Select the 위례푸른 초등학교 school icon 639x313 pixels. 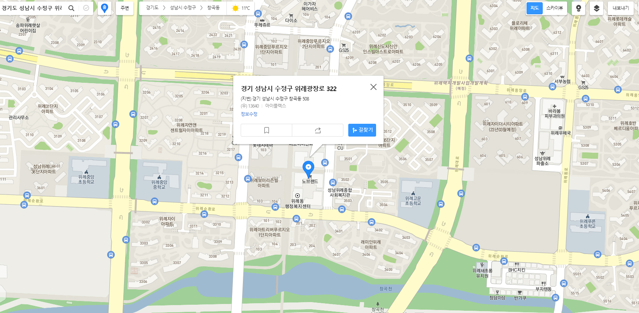(x=587, y=216)
